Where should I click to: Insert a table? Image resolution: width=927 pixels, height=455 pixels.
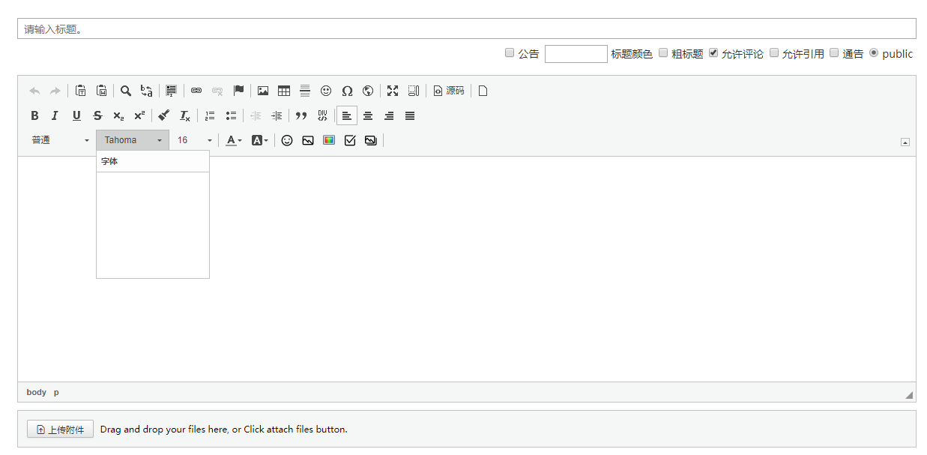pyautogui.click(x=283, y=91)
